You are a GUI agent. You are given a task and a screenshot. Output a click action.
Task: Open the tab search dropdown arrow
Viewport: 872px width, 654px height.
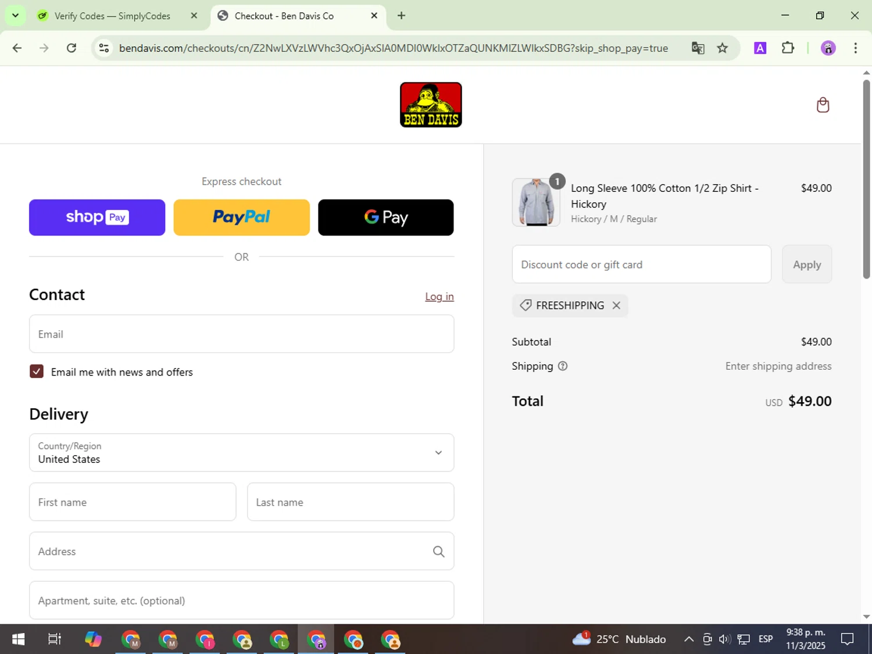15,16
